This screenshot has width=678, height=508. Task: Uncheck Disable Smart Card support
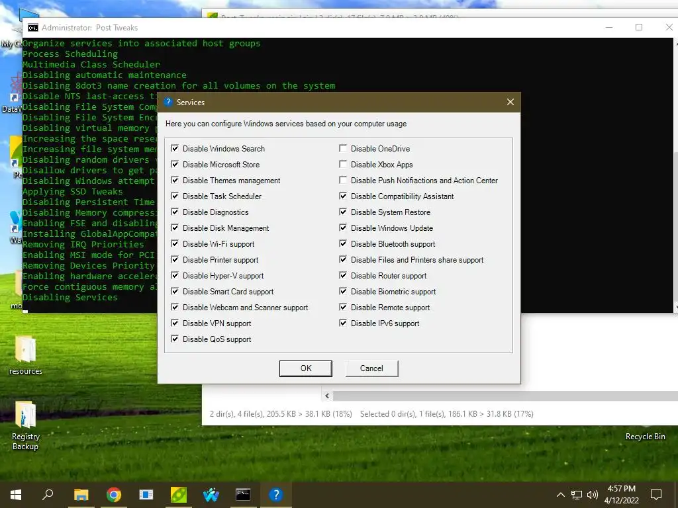[x=175, y=291]
